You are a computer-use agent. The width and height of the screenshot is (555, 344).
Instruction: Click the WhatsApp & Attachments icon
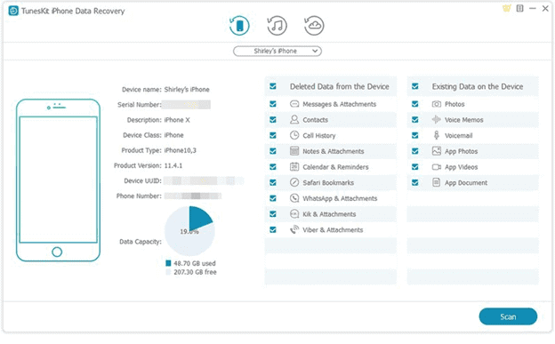(294, 198)
